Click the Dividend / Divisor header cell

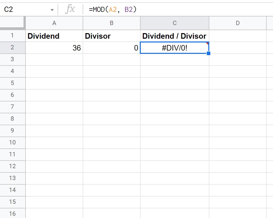click(175, 36)
